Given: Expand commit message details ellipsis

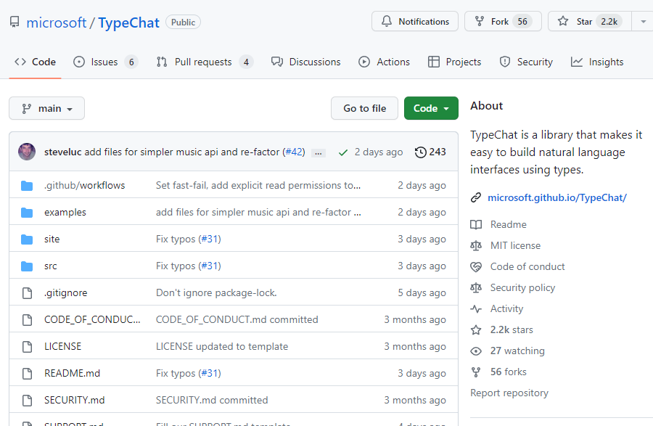Looking at the screenshot, I should coord(319,153).
